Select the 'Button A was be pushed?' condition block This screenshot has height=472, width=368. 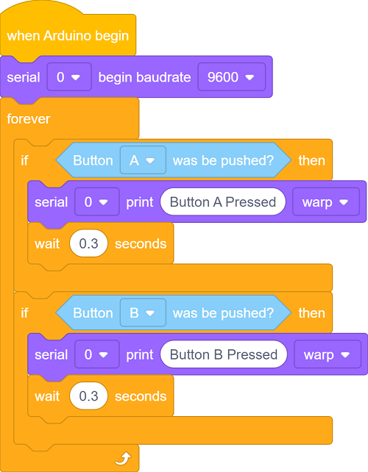click(173, 160)
